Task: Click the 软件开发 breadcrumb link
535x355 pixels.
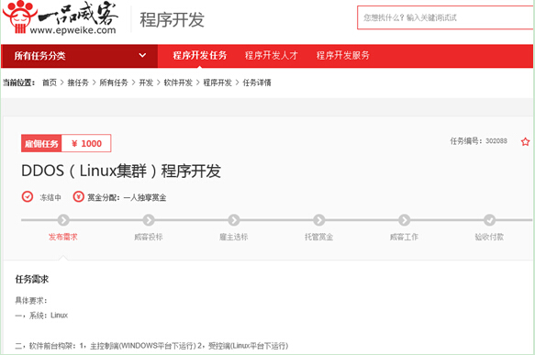Action: click(178, 83)
